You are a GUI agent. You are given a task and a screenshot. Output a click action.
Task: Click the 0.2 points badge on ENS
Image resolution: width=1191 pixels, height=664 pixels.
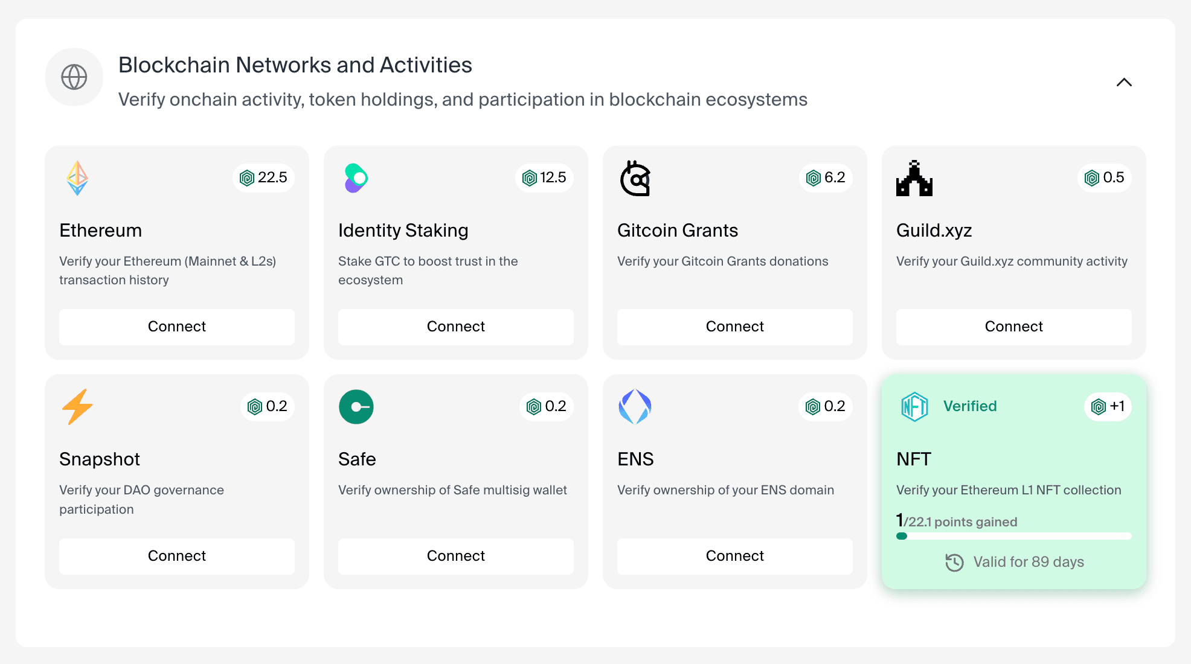click(826, 406)
